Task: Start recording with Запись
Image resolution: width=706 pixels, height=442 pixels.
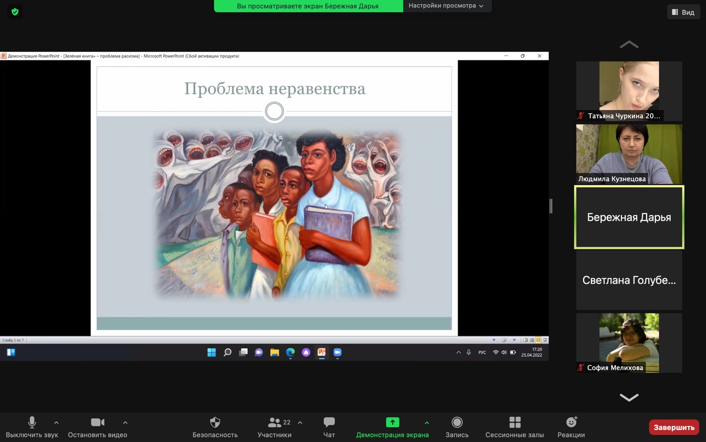Action: (457, 427)
